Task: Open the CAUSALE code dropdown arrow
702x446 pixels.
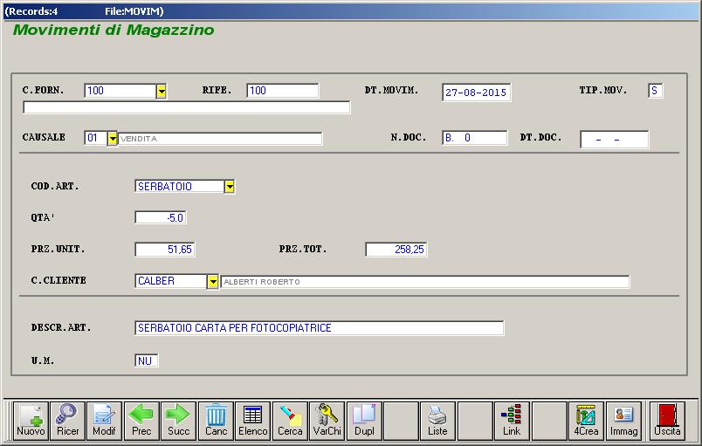Action: tap(113, 138)
